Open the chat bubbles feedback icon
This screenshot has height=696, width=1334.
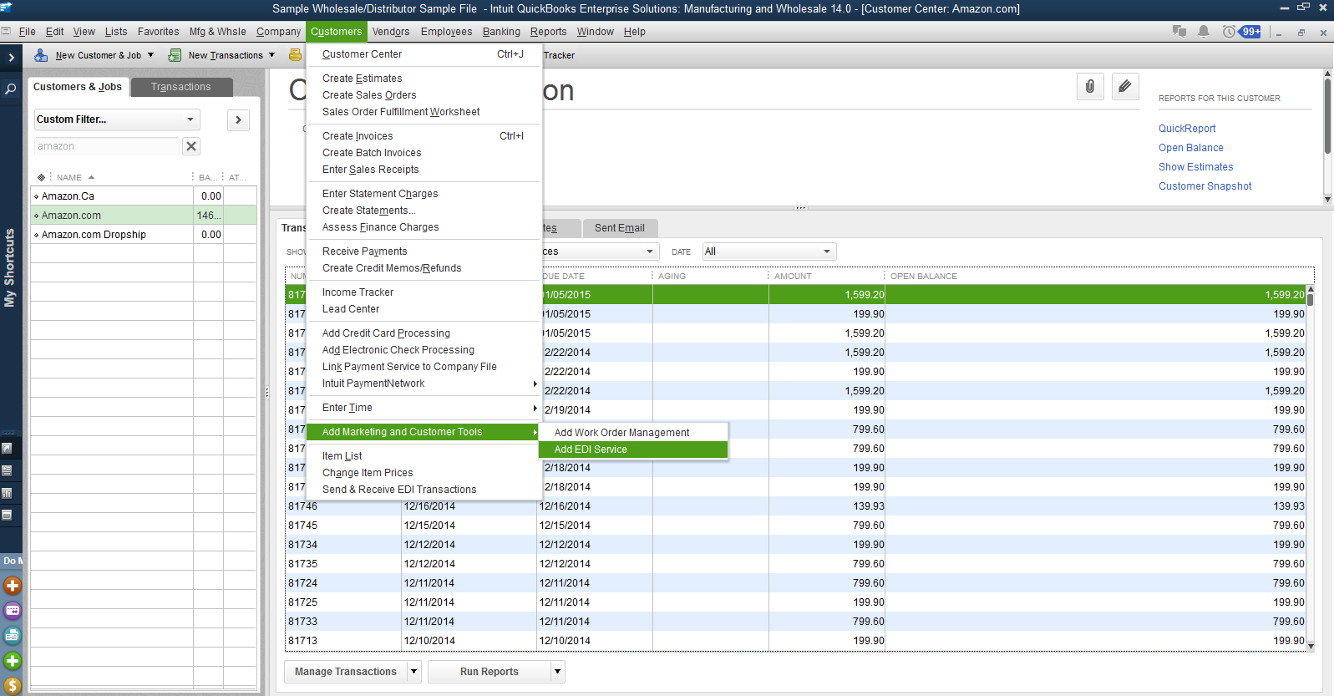pyautogui.click(x=1179, y=32)
